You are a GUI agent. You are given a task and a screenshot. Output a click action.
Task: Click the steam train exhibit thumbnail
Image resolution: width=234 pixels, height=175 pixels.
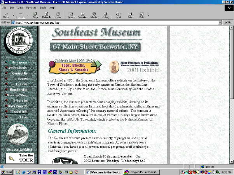[18, 134]
